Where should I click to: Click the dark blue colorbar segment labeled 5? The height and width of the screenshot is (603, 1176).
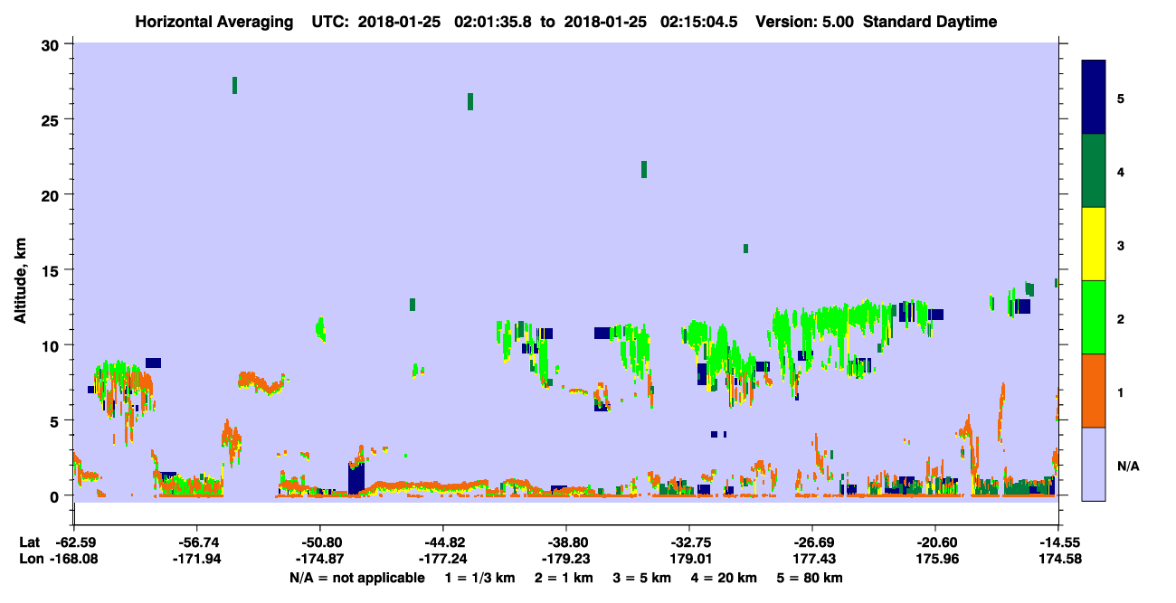1094,98
